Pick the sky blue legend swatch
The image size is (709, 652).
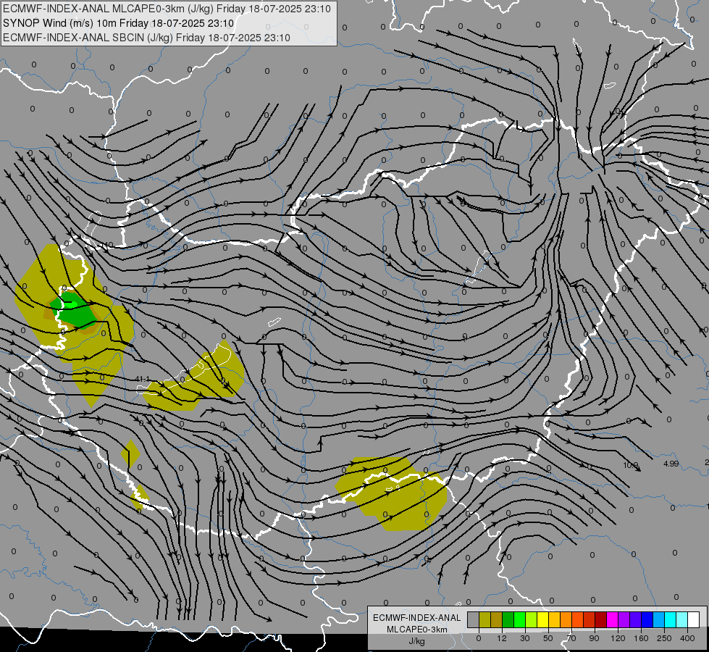pos(659,619)
